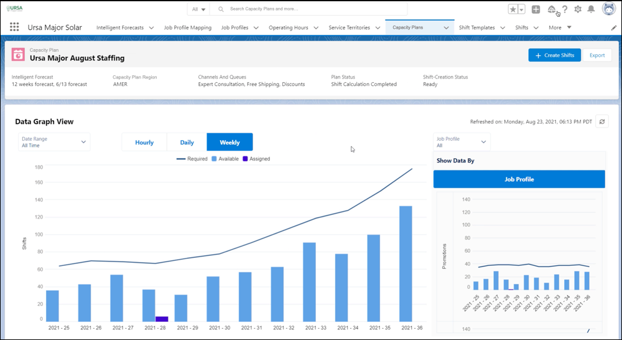Open the More navigation menu
The width and height of the screenshot is (622, 340).
point(560,27)
